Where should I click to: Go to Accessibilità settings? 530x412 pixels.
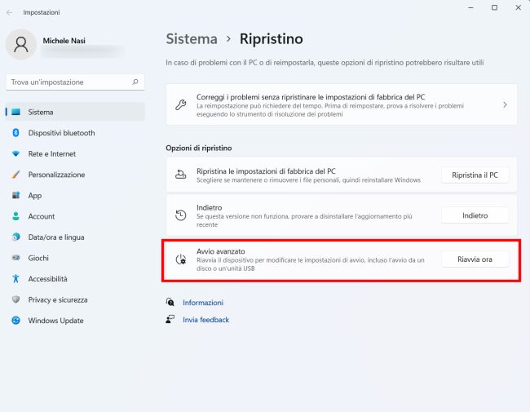click(75, 279)
